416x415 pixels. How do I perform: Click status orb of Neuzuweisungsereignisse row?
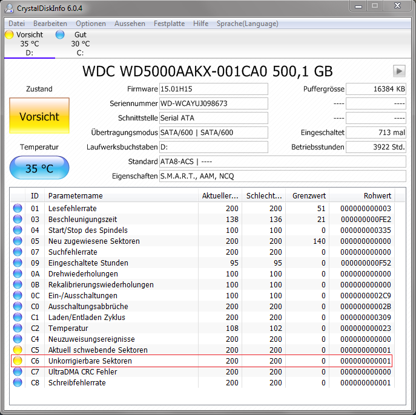[x=18, y=339]
